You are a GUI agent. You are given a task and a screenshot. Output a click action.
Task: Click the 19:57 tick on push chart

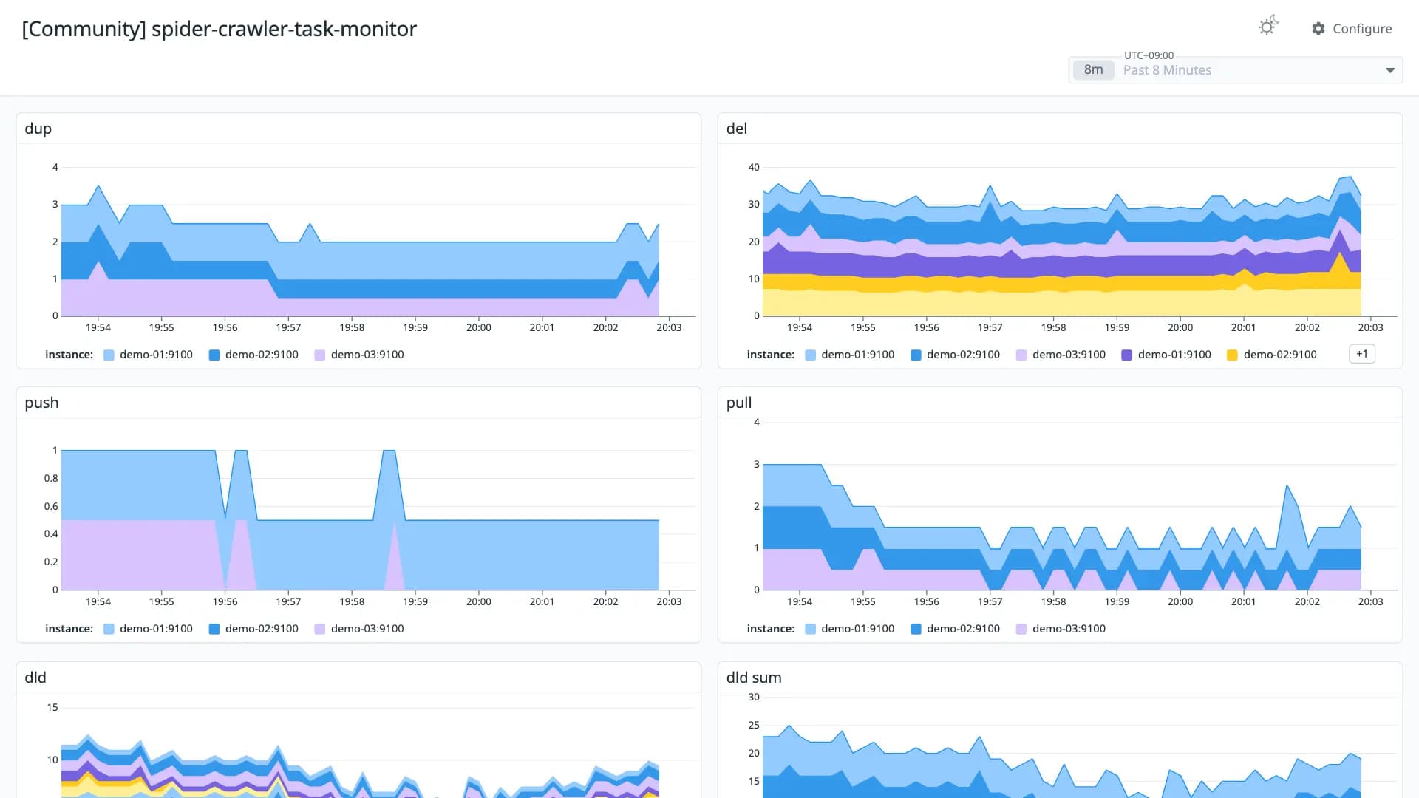coord(288,601)
